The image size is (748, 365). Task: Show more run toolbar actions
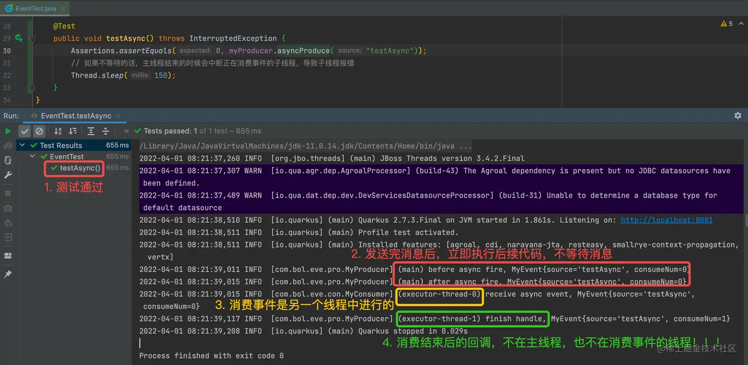[126, 131]
